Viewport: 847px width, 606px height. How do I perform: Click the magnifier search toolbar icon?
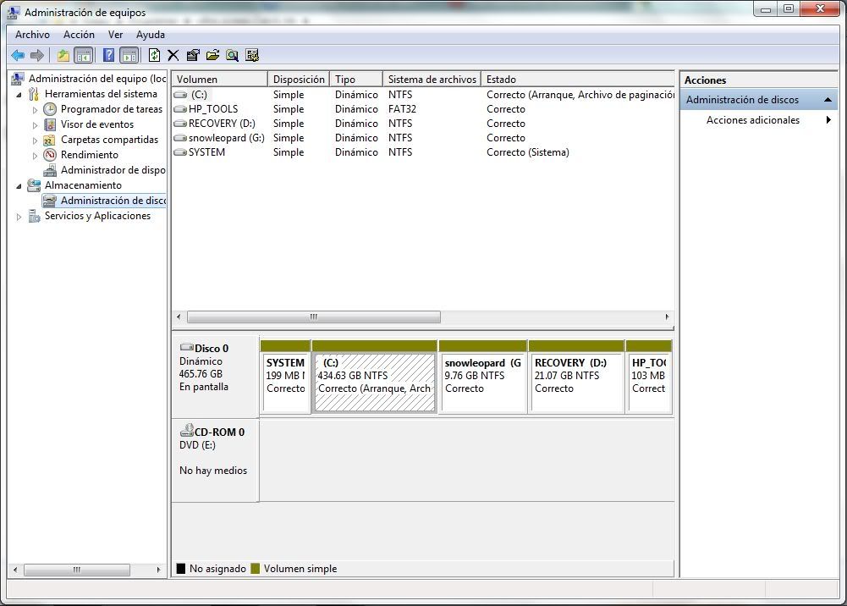point(233,55)
